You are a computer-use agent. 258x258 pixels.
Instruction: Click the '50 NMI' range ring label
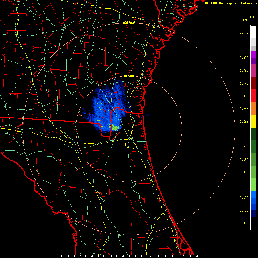coord(129,76)
